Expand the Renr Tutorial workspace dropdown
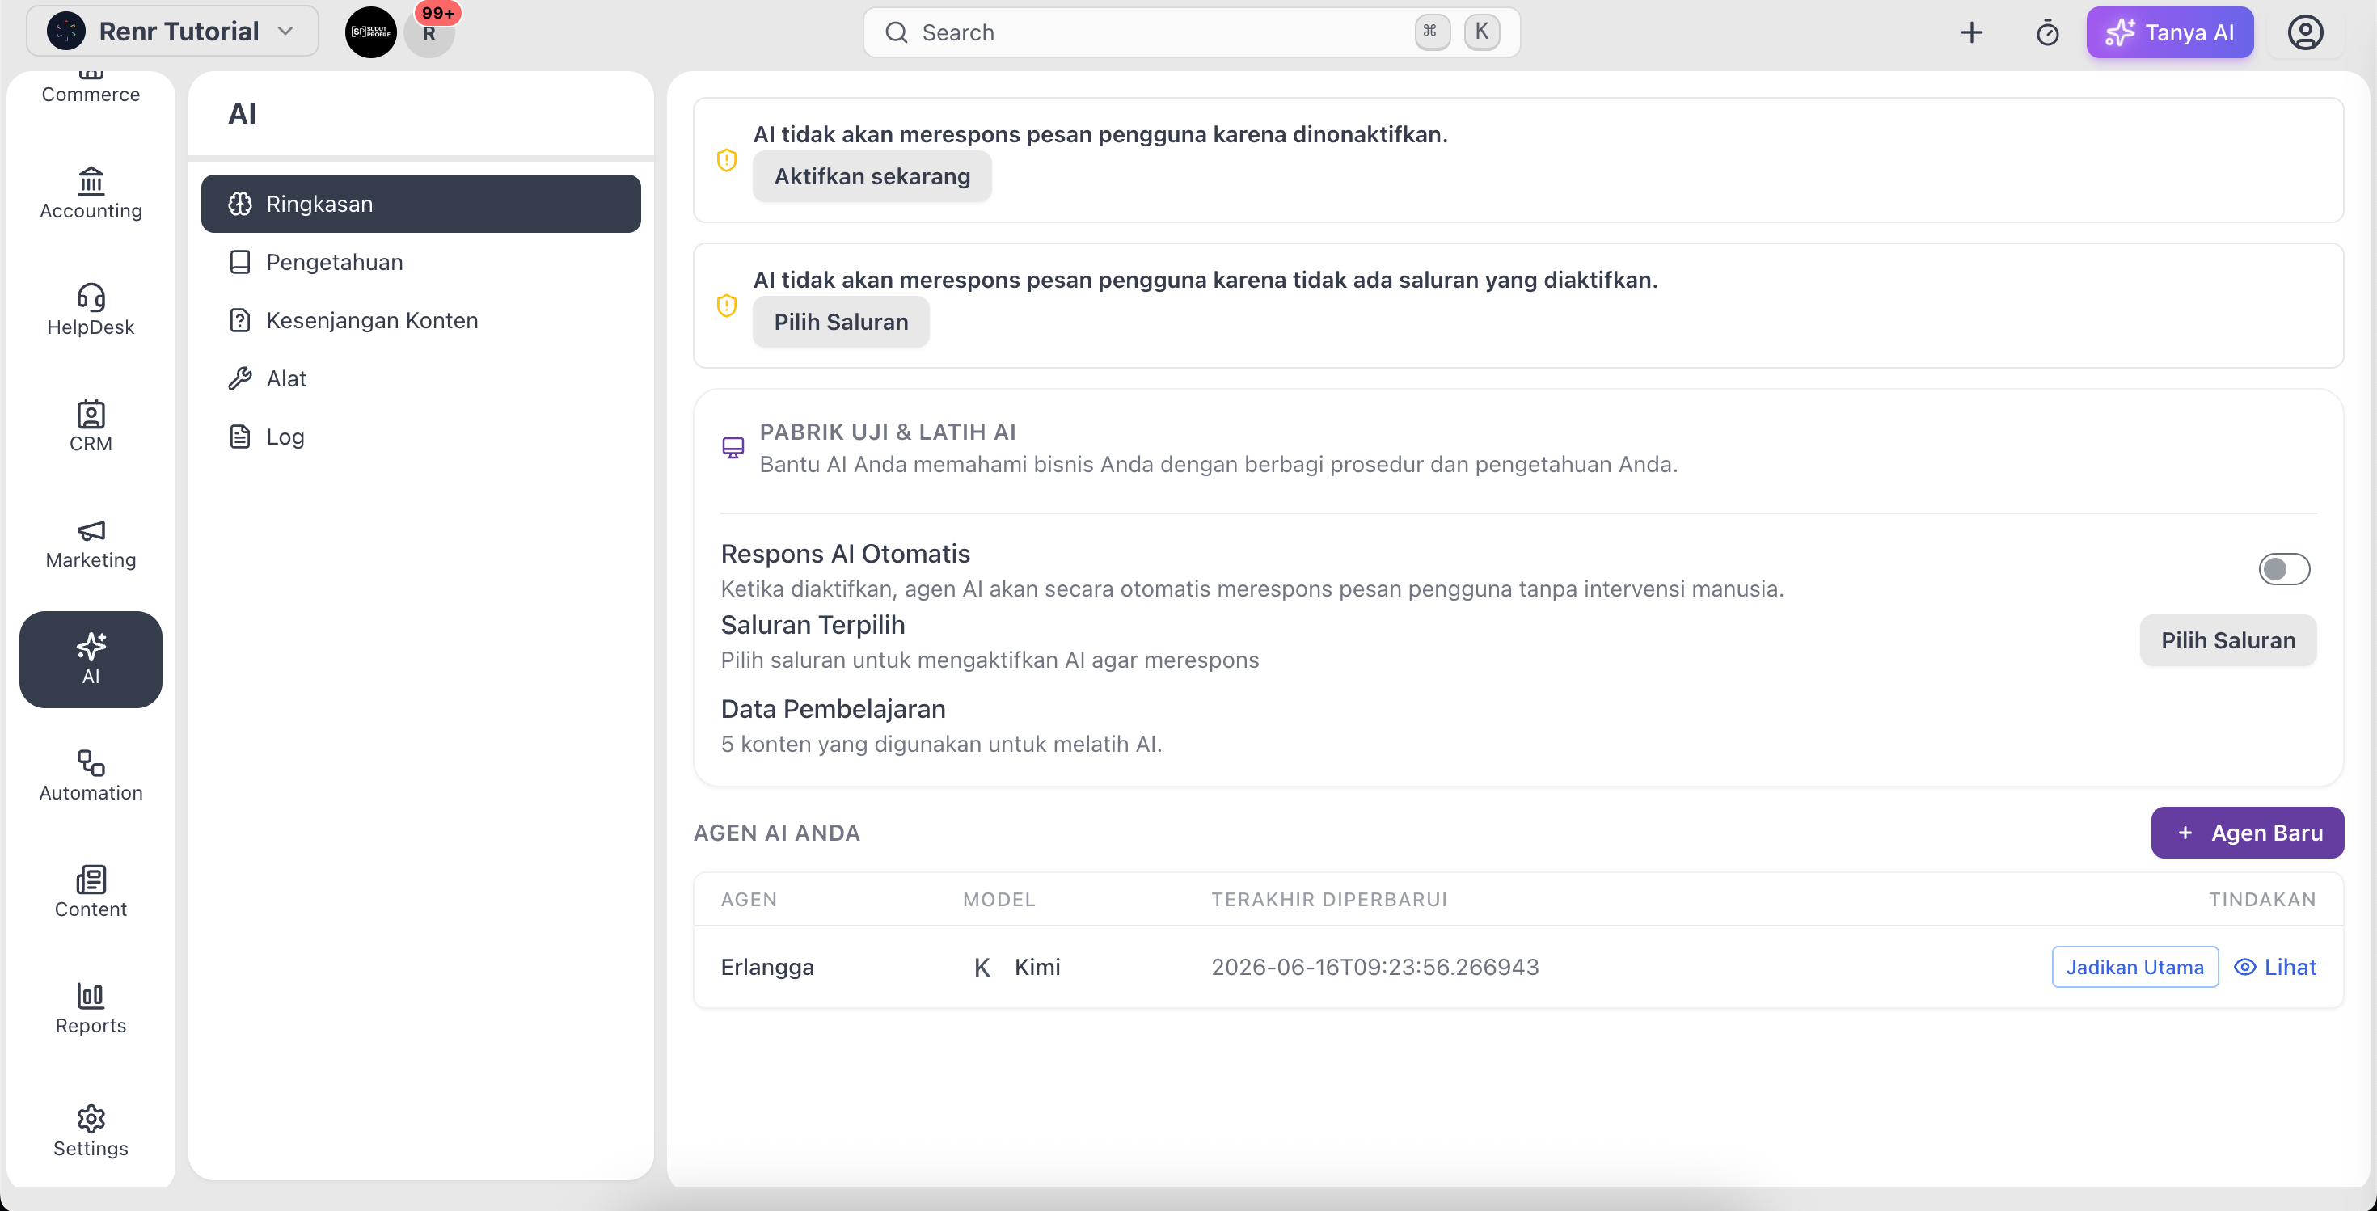The height and width of the screenshot is (1211, 2377). pyautogui.click(x=172, y=32)
